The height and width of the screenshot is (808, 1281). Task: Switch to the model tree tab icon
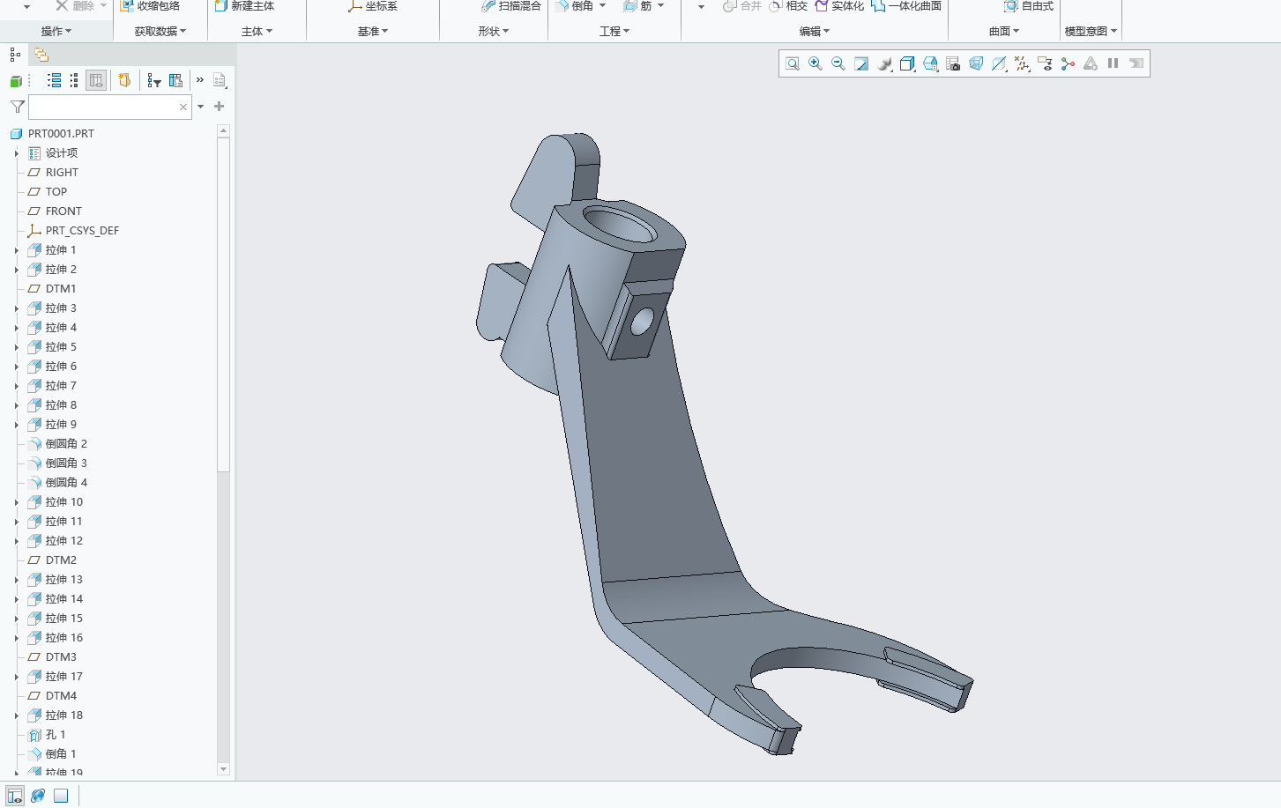(15, 55)
